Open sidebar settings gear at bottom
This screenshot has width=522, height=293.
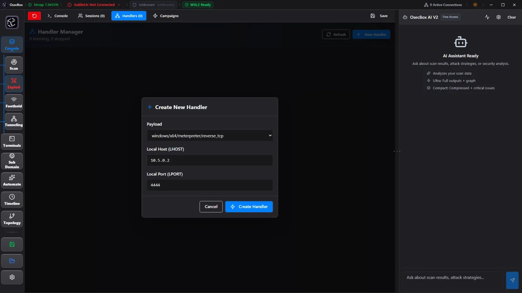click(12, 277)
